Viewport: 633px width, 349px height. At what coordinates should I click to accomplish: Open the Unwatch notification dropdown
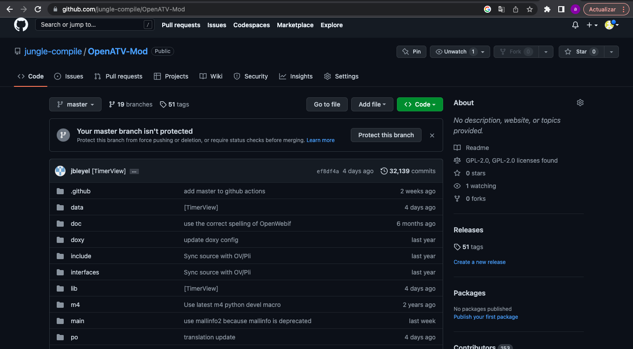[460, 52]
